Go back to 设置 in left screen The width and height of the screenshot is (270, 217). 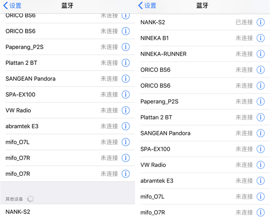coord(12,5)
